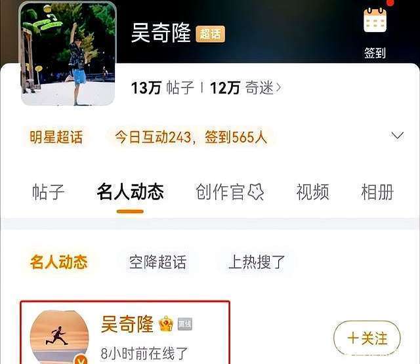
Task: Switch to the 帖子 tab
Action: [x=49, y=192]
